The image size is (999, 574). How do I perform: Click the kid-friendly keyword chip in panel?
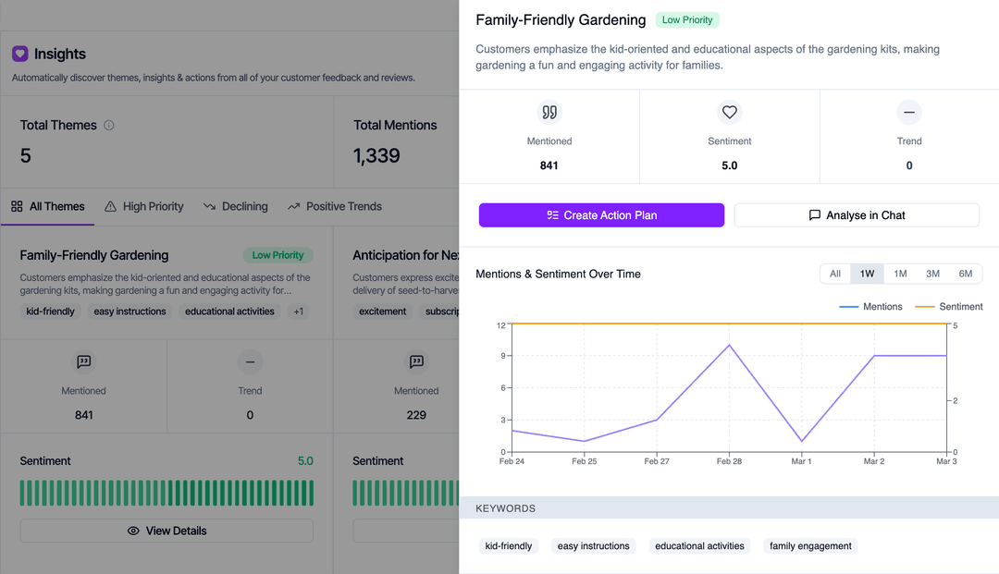coord(509,546)
